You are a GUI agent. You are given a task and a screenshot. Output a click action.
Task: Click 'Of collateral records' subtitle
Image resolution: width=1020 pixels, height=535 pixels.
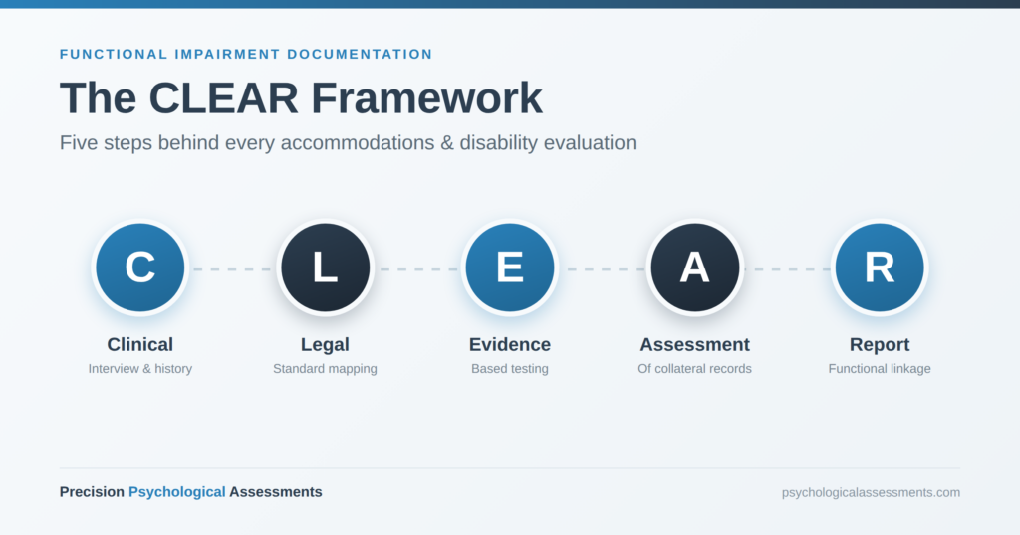694,369
